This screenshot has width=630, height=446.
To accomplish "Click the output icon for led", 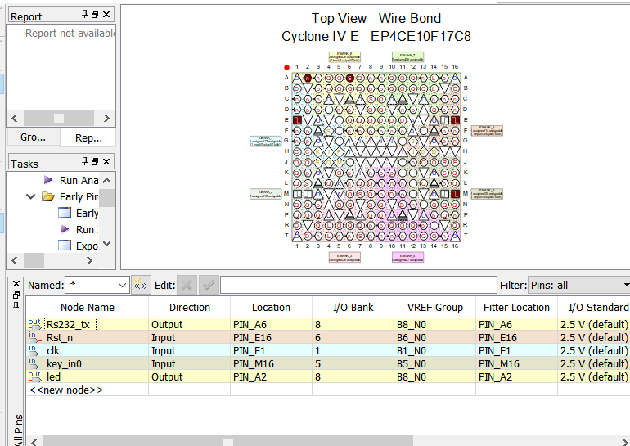I will pyautogui.click(x=35, y=376).
